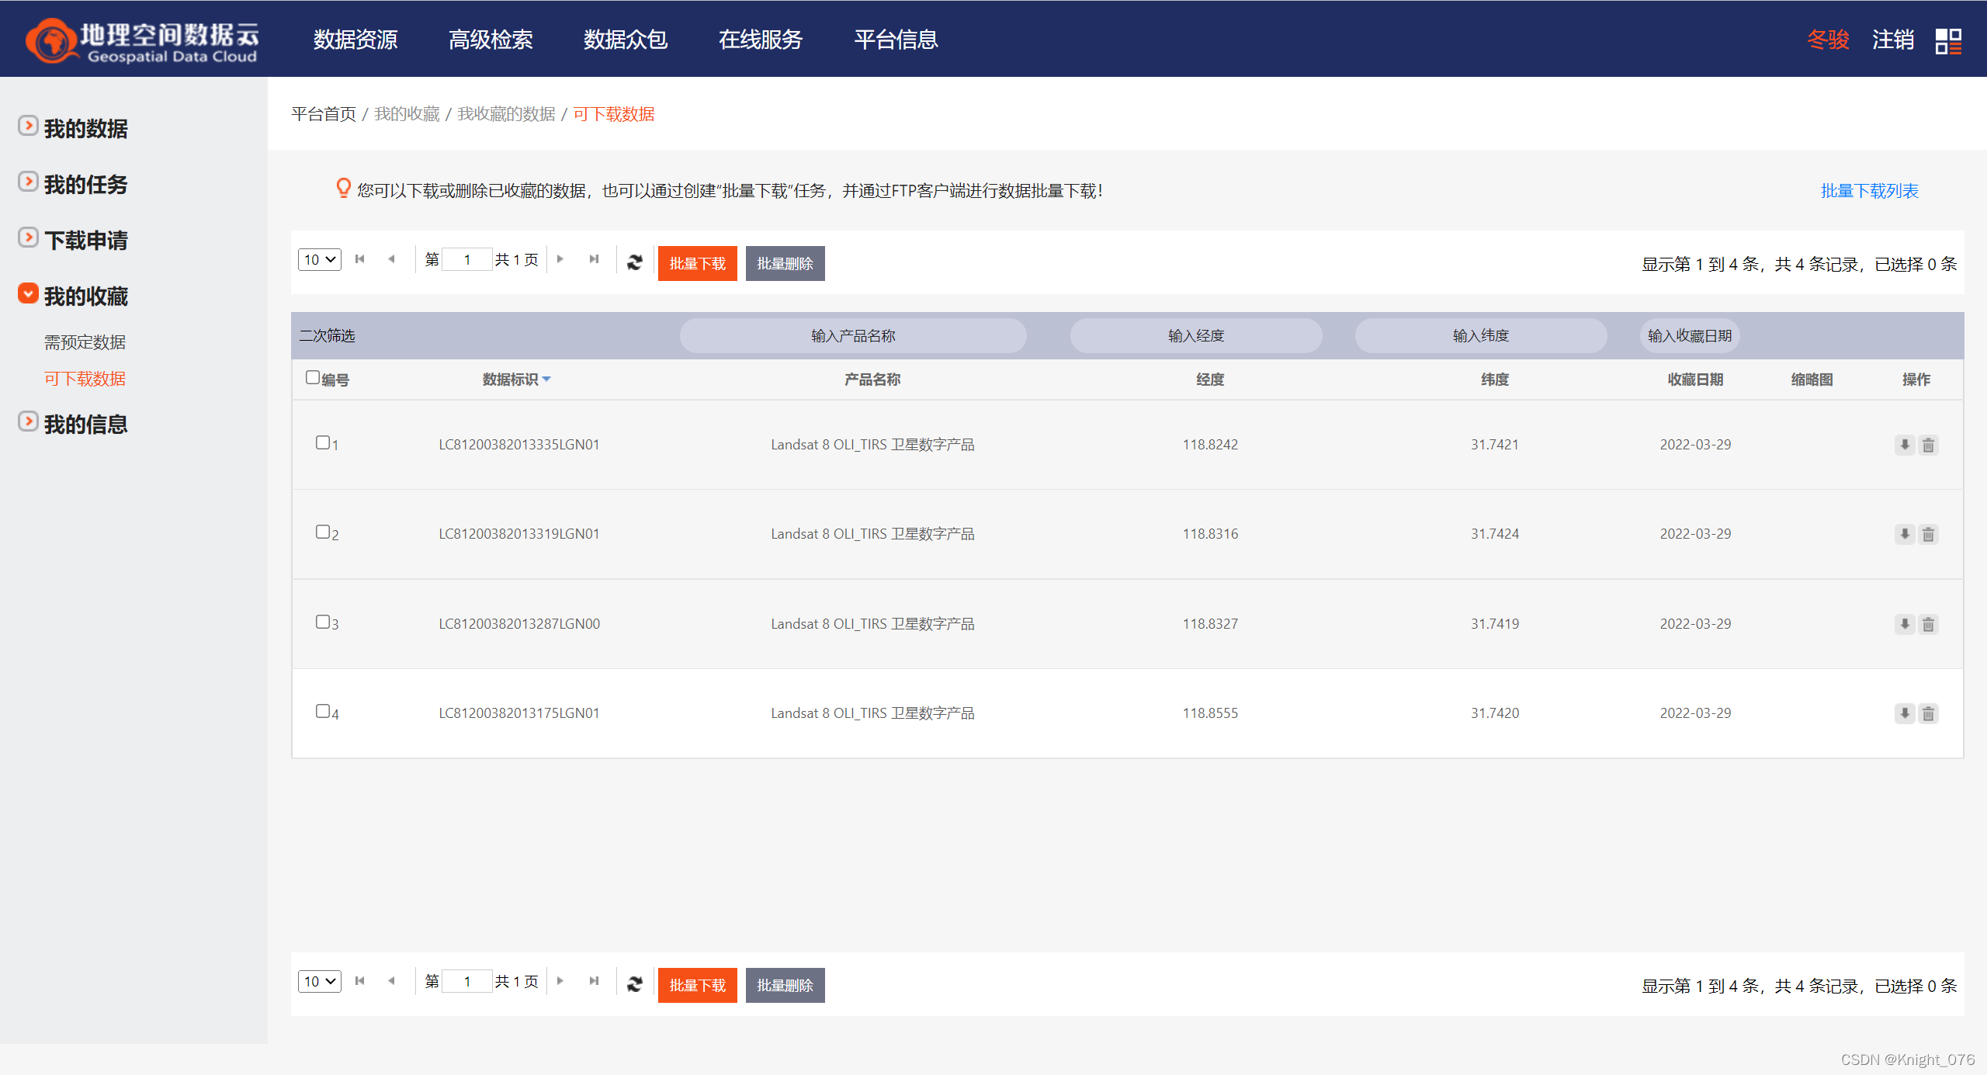Image resolution: width=1987 pixels, height=1075 pixels.
Task: Click the top toolbar refresh icon
Action: click(635, 262)
